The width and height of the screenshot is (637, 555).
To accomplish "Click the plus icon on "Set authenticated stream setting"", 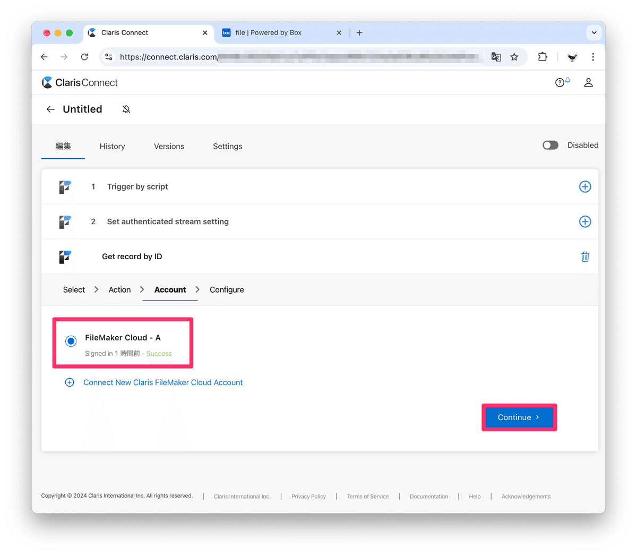I will (x=585, y=221).
